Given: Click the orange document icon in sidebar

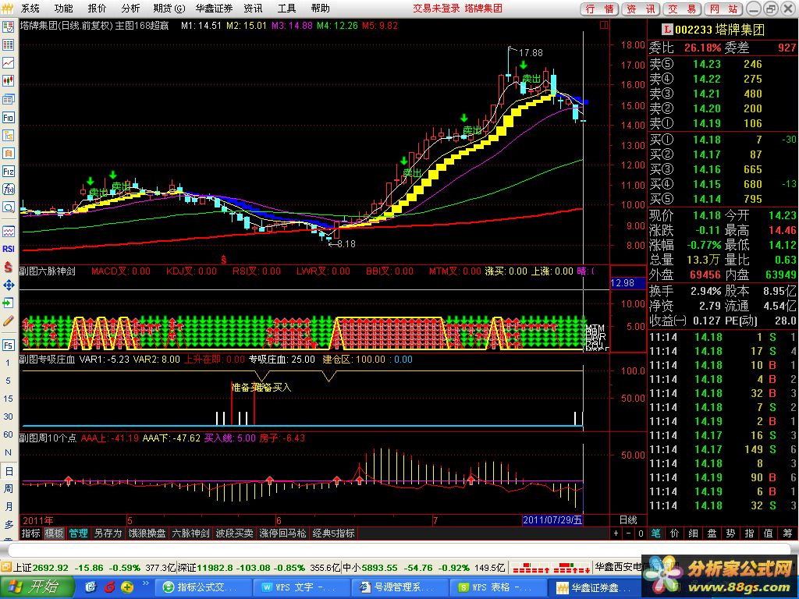Looking at the screenshot, I should tap(8, 154).
